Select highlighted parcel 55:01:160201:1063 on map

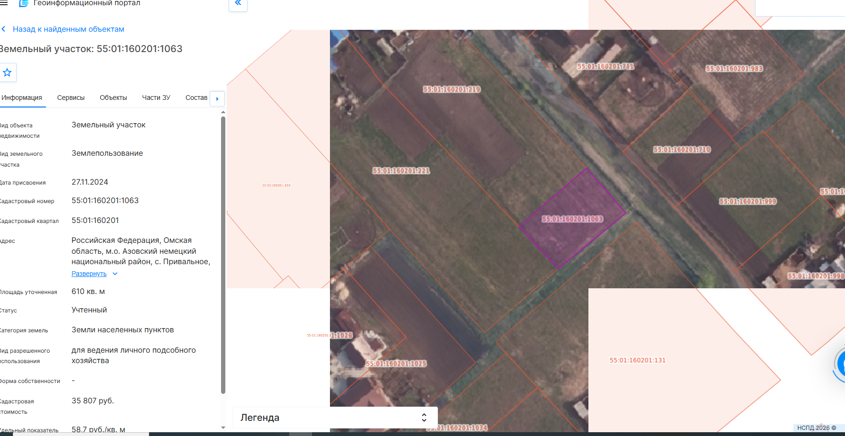pos(572,219)
